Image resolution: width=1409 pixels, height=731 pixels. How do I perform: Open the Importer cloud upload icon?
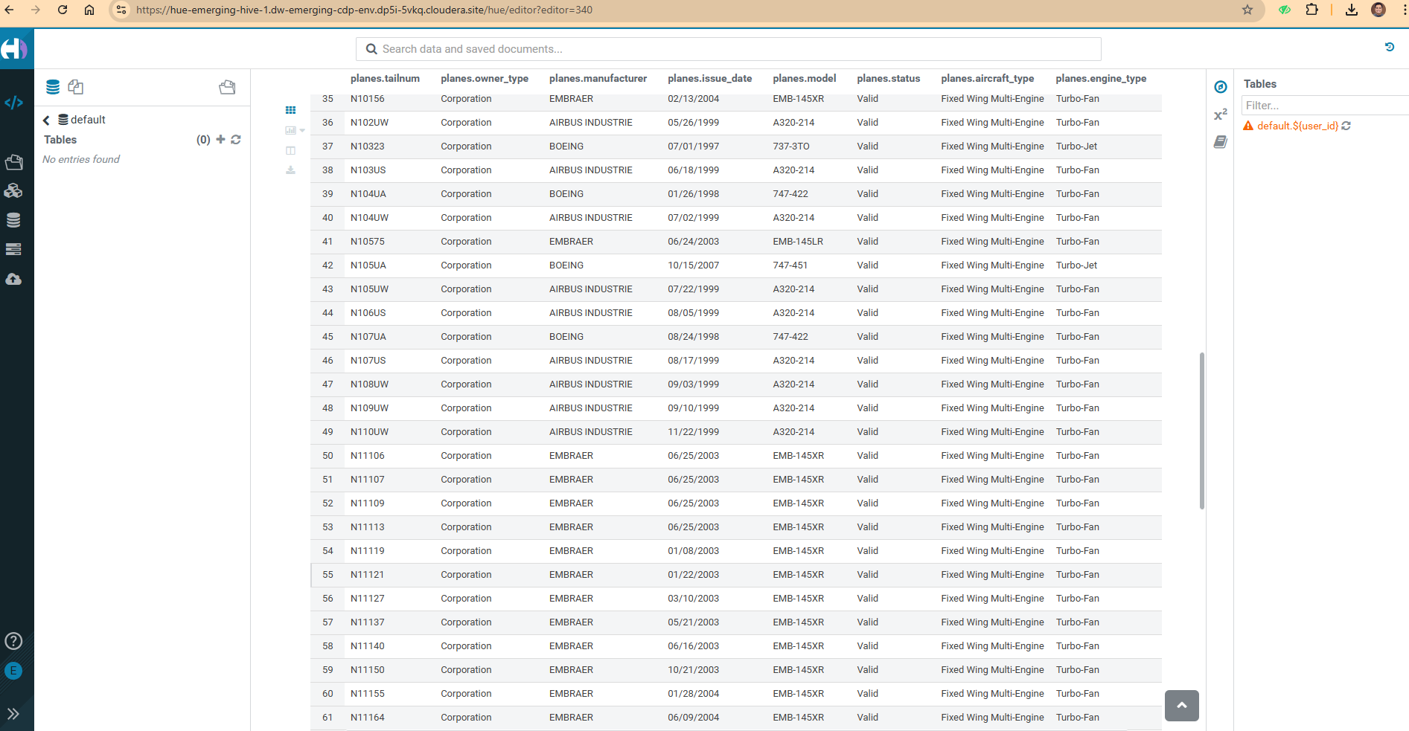coord(13,279)
